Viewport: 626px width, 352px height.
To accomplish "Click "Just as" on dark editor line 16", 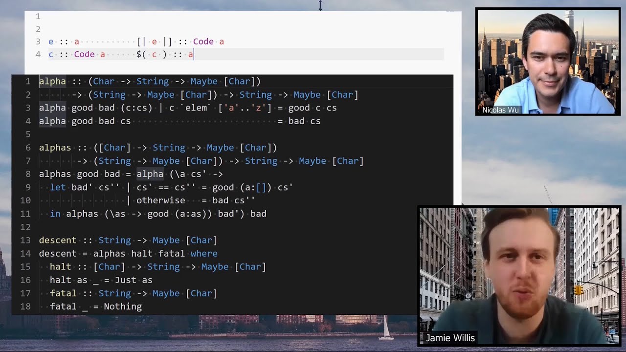I will point(134,280).
